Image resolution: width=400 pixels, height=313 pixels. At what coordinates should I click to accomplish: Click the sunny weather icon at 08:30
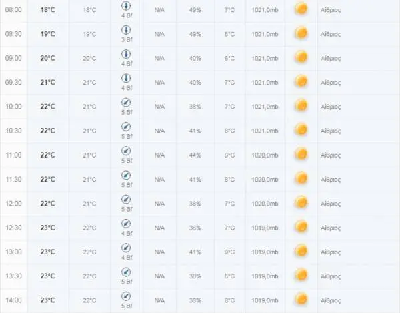tap(301, 33)
